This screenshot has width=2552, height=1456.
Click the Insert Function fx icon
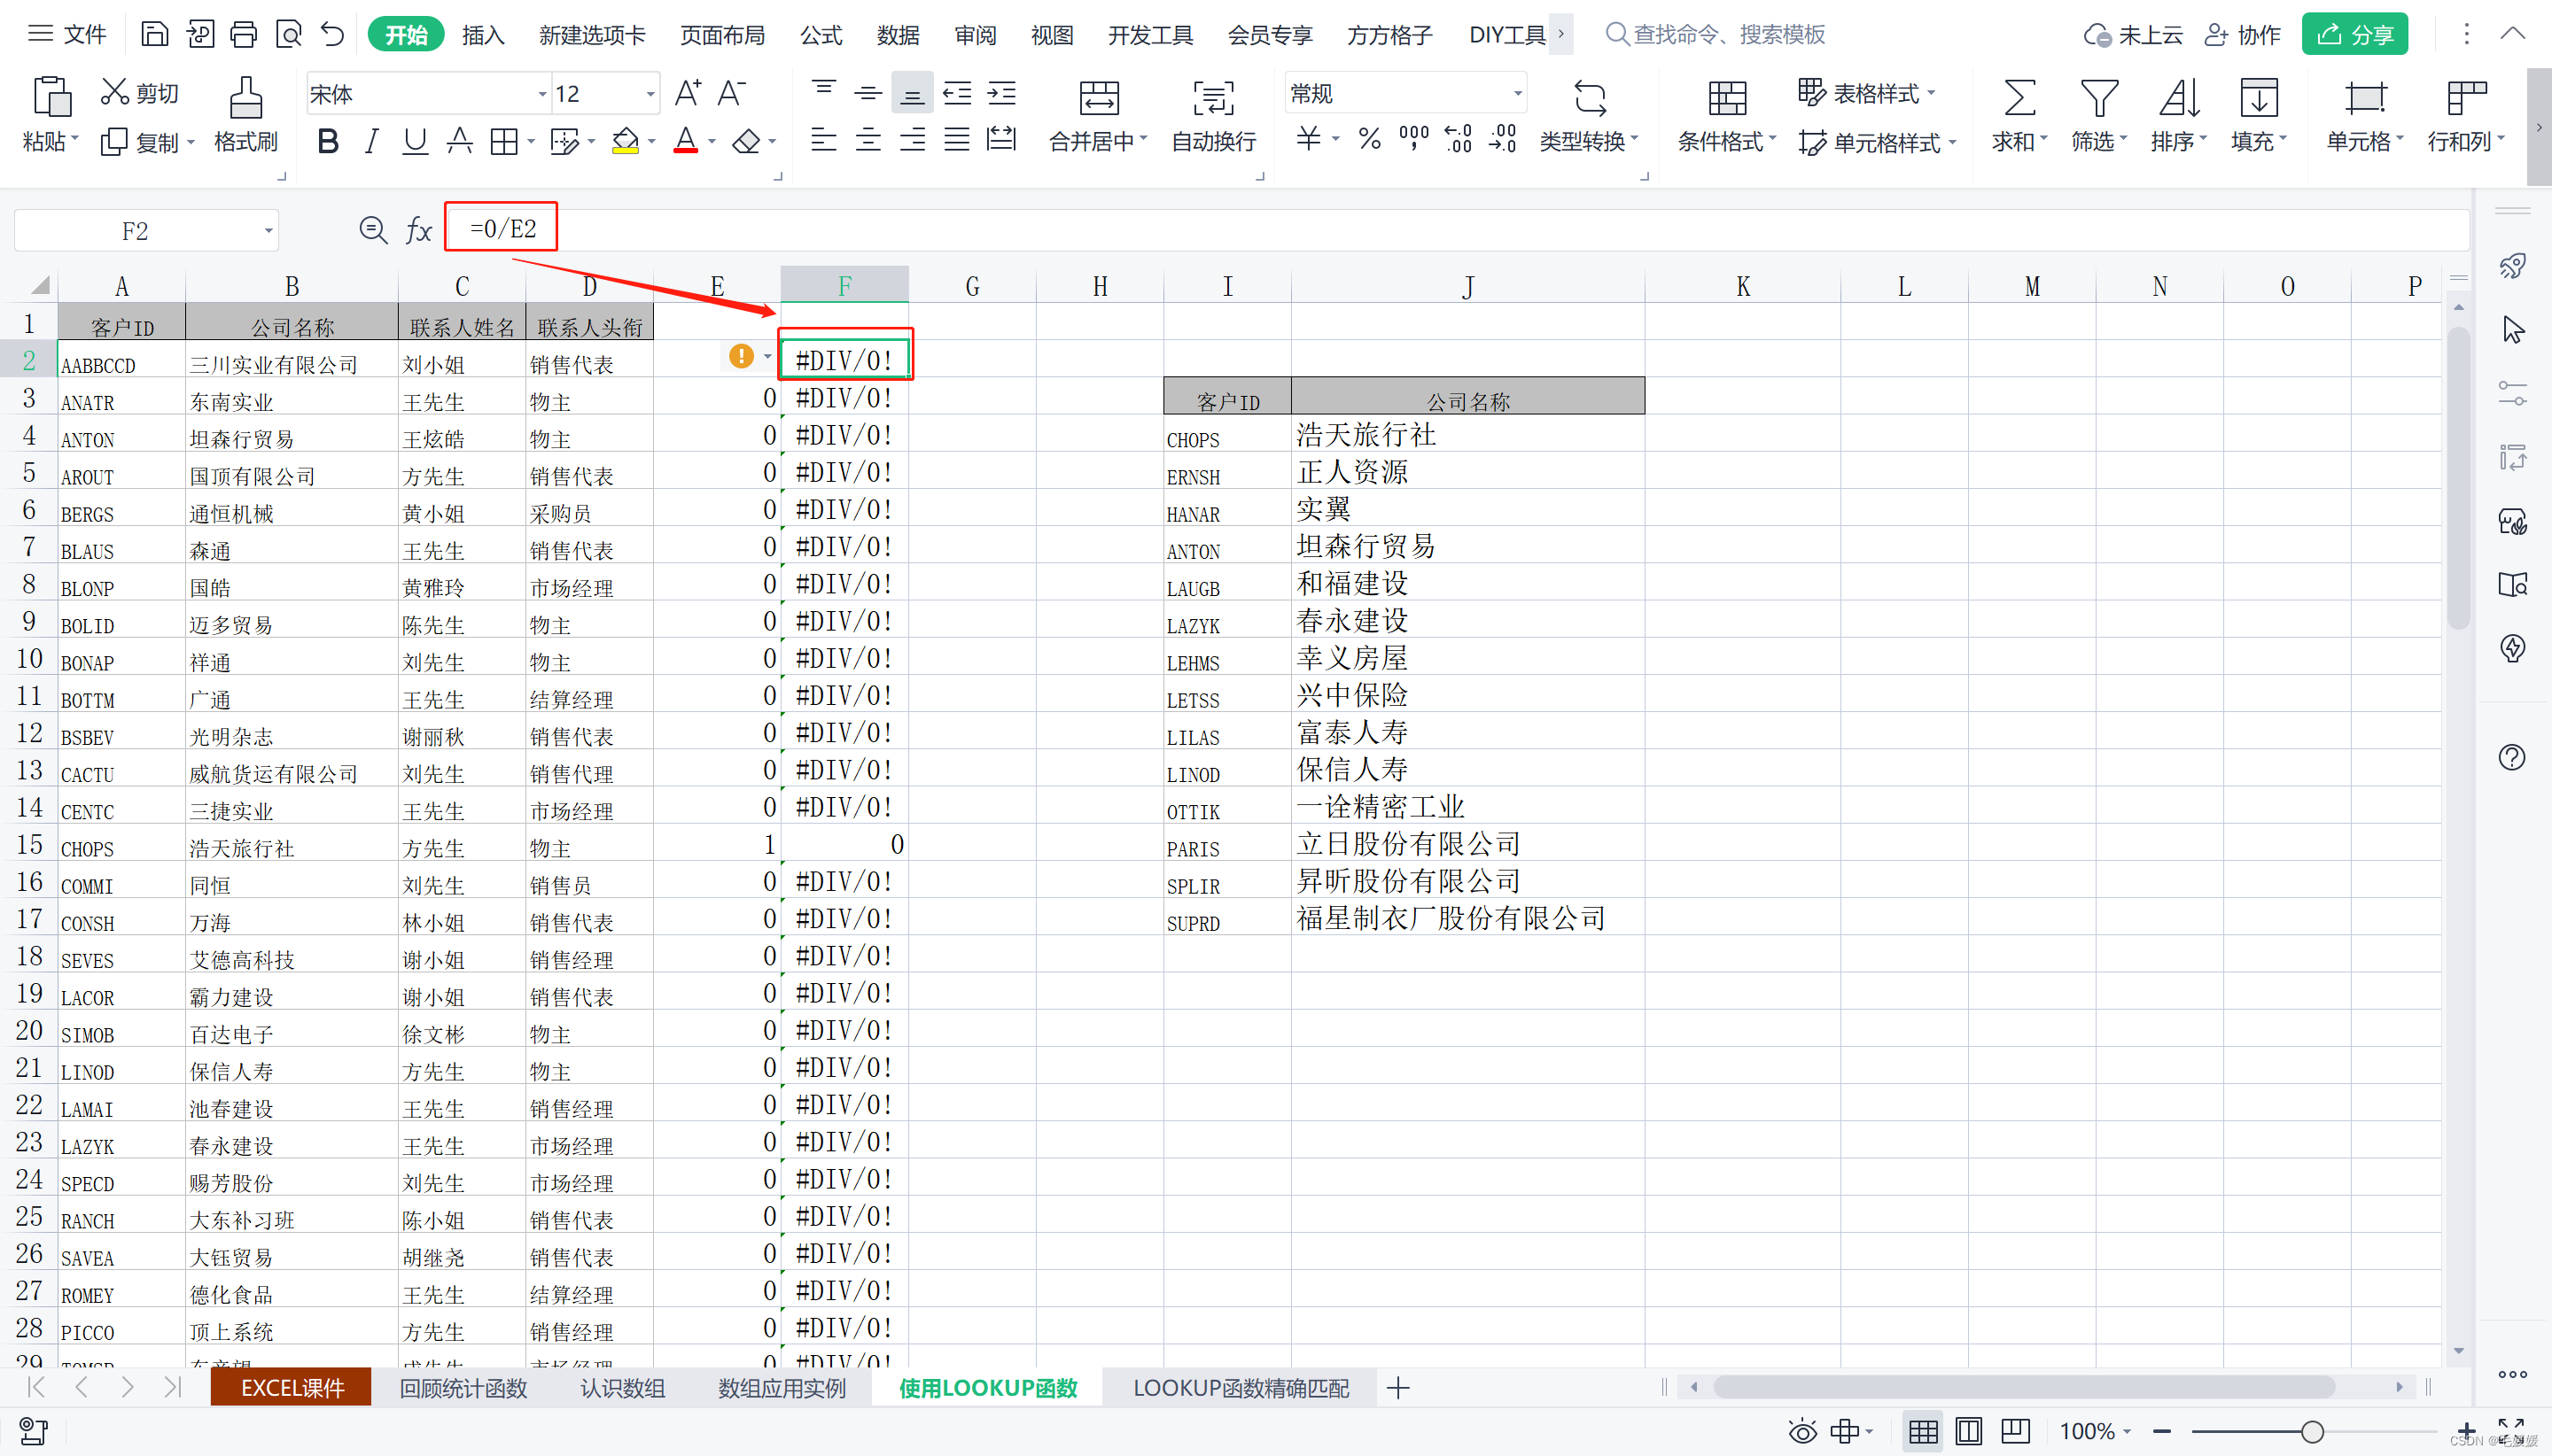pos(418,231)
